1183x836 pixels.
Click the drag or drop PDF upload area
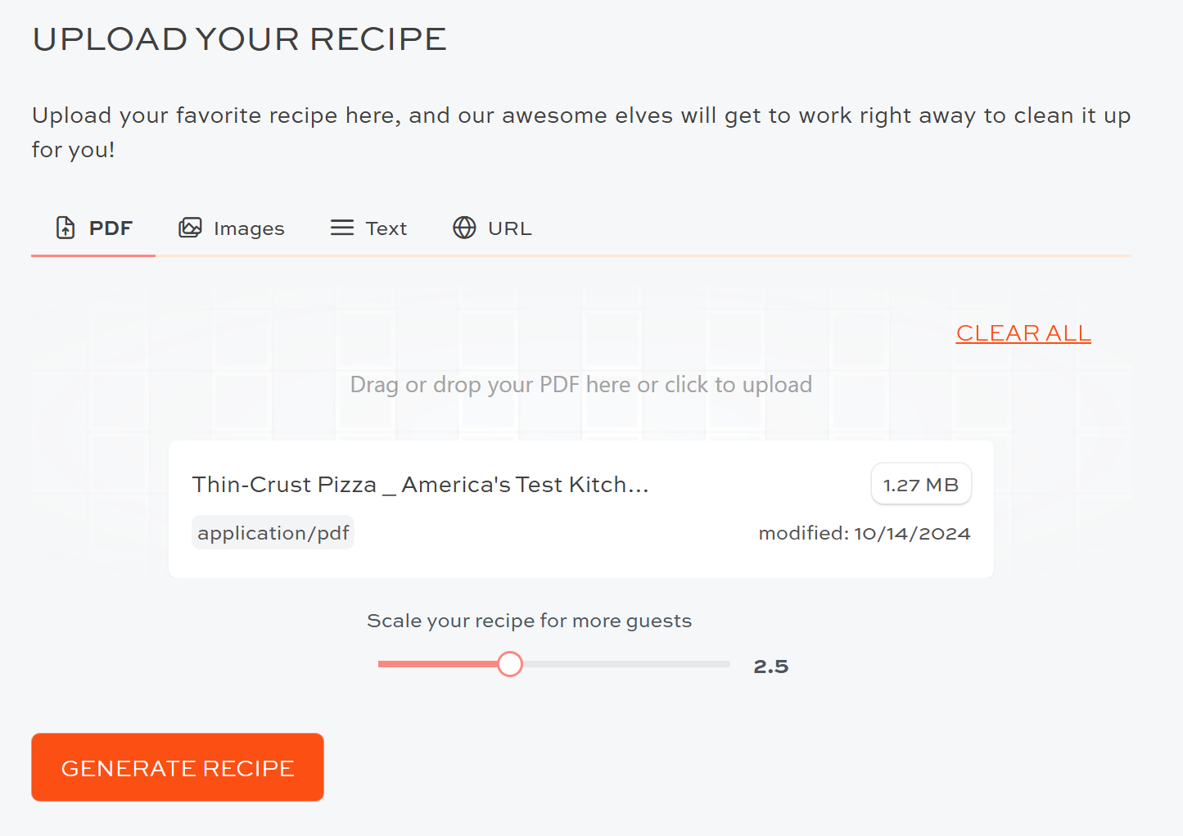pos(580,384)
